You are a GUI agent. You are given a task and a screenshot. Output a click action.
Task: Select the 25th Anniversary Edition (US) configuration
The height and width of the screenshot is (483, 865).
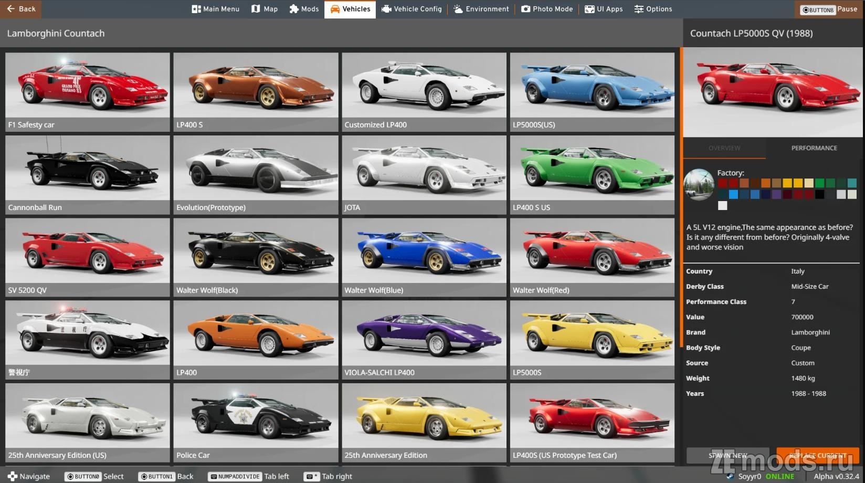click(x=88, y=423)
